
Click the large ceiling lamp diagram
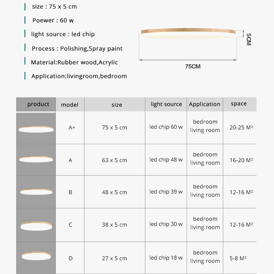(x=188, y=33)
